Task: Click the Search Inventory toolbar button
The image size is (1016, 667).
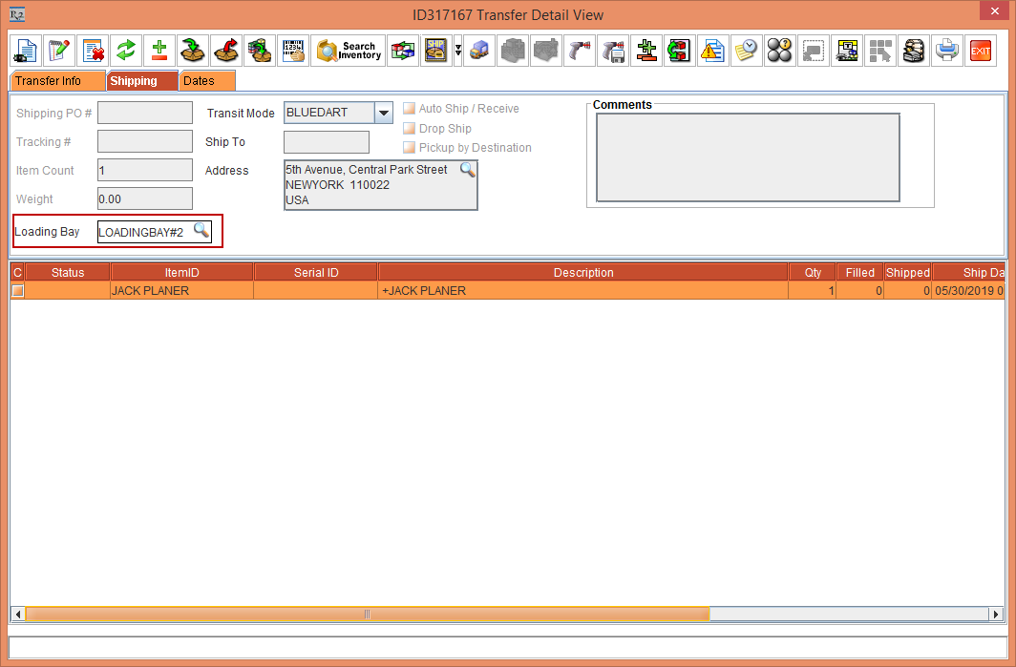Action: 349,51
